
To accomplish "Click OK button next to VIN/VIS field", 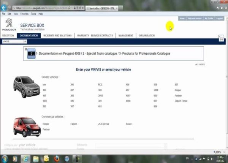I will pyautogui.click(x=25, y=41).
